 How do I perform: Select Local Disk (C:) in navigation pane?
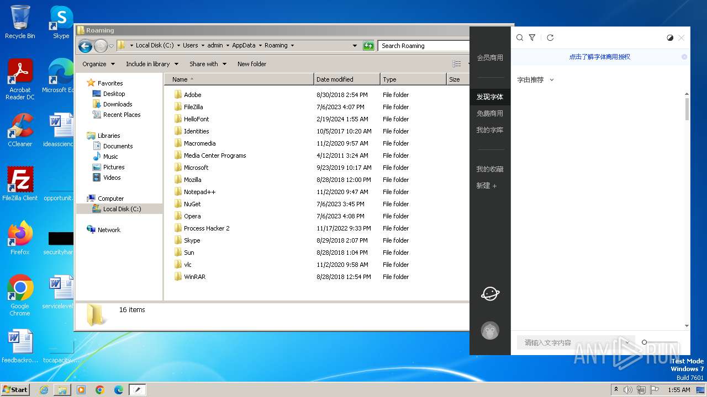122,209
